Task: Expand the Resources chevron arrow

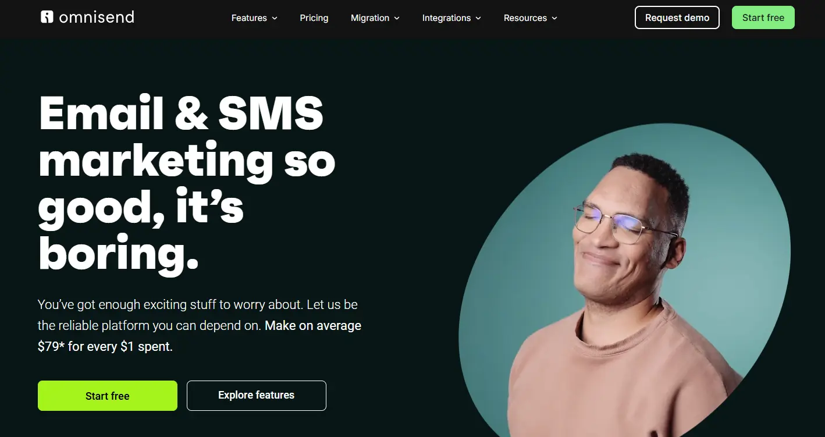Action: click(554, 18)
